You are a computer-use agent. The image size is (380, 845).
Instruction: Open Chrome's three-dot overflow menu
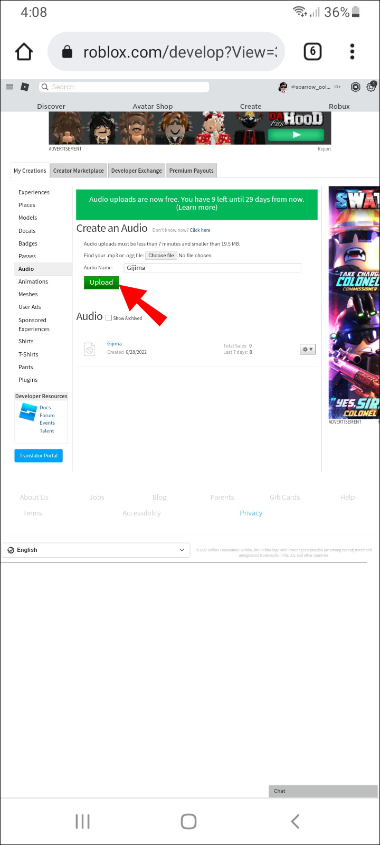coord(352,51)
